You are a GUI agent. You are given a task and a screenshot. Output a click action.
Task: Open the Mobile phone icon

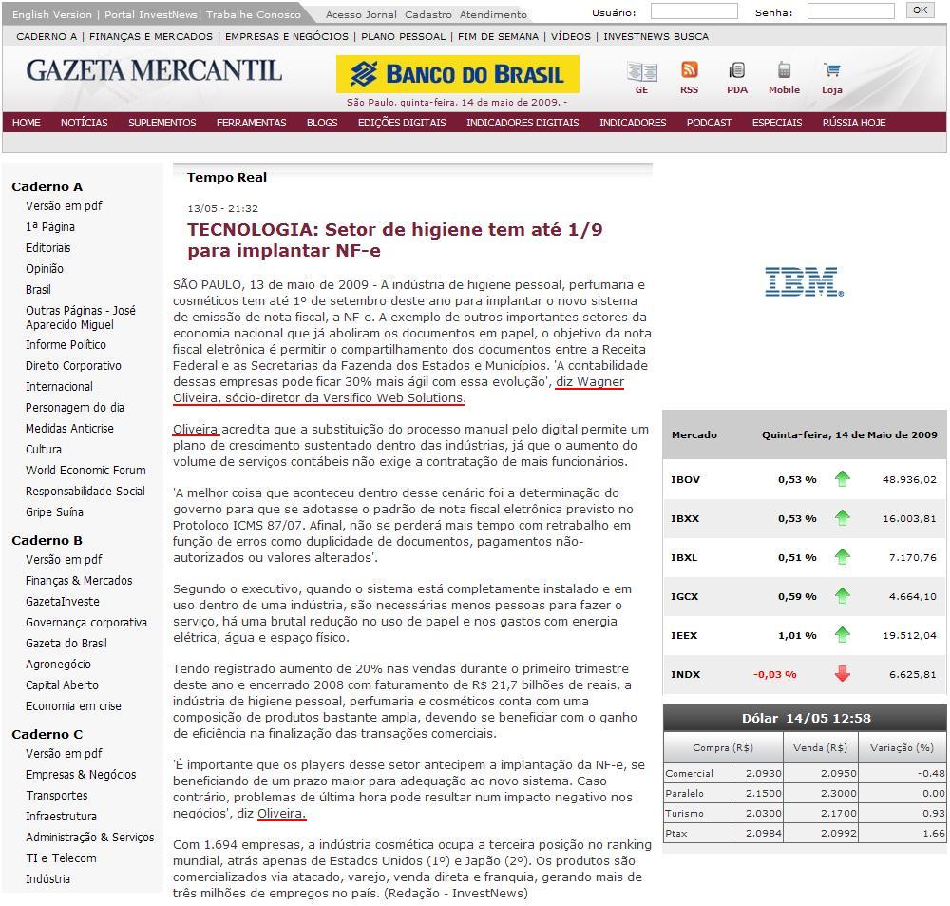(x=784, y=70)
